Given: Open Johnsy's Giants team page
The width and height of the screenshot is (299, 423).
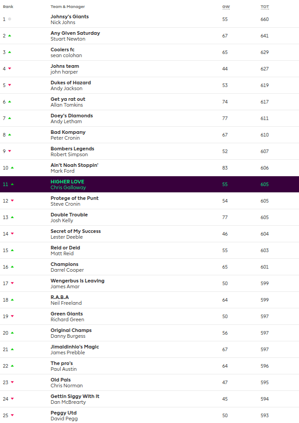Looking at the screenshot, I should tap(70, 17).
